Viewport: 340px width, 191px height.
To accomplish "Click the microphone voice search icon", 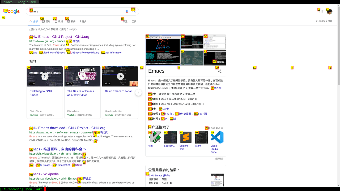I will pos(127,11).
